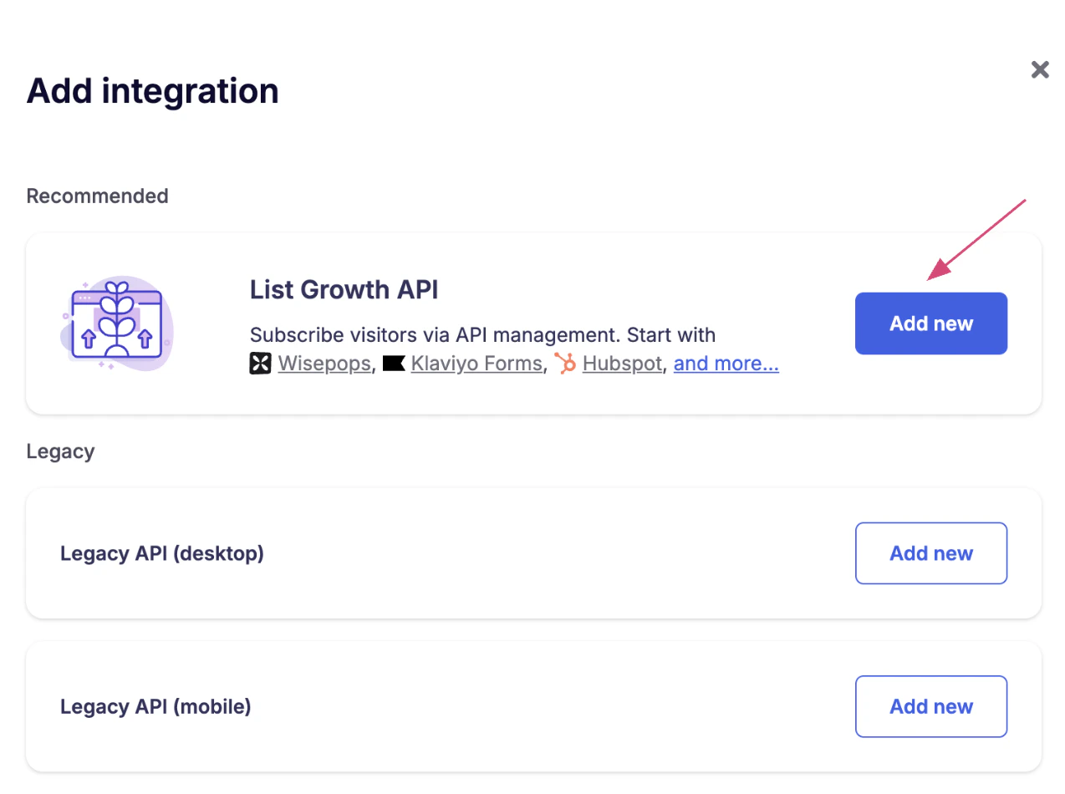Click the Recommended section label

coord(97,196)
